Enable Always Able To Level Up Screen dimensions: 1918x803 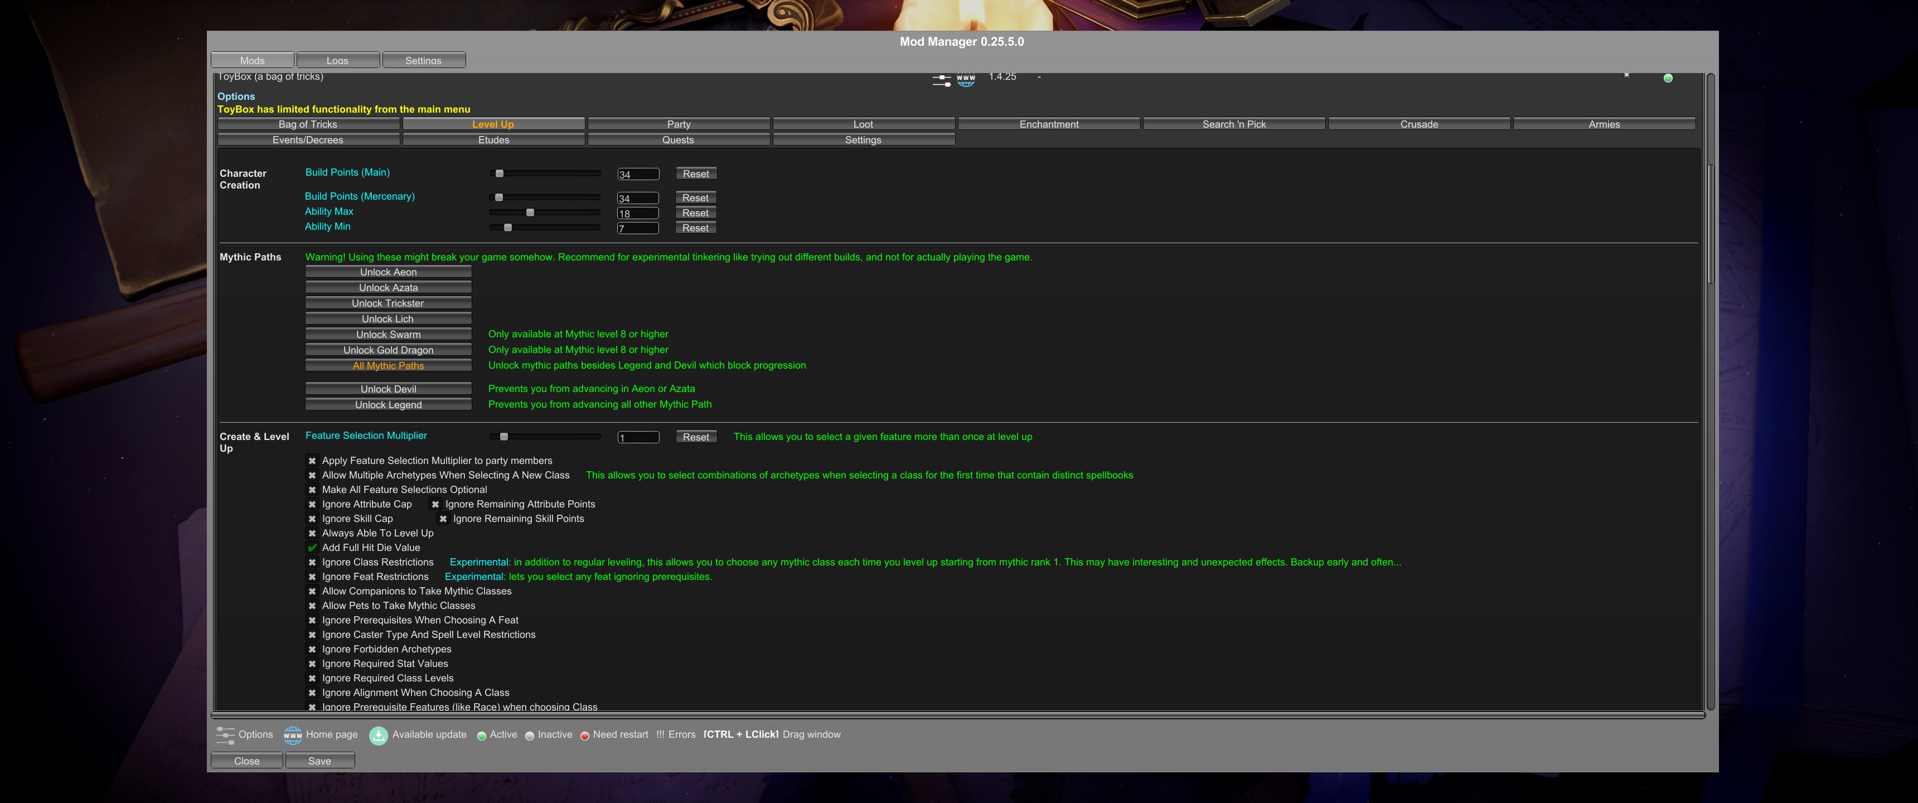[312, 533]
